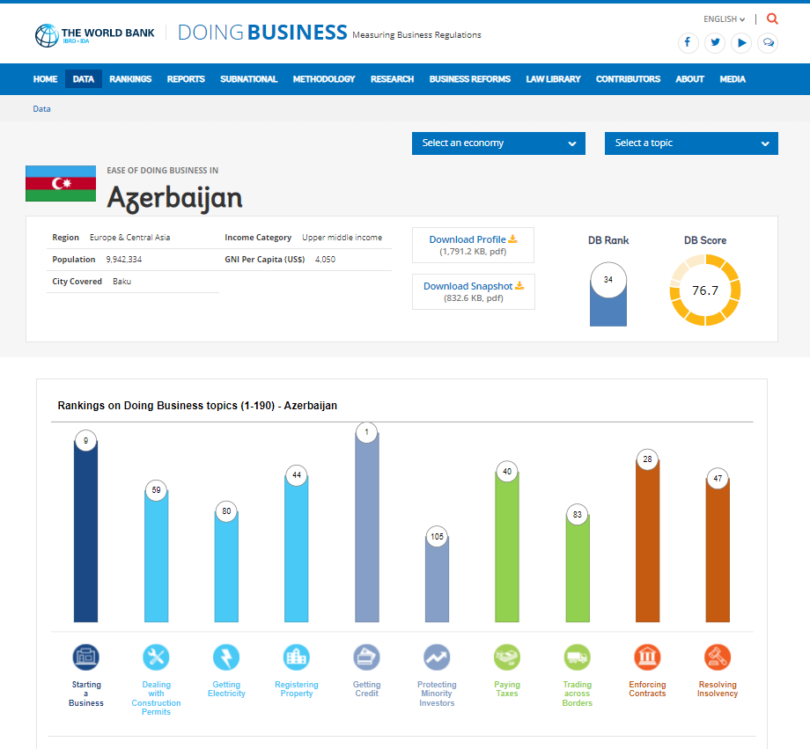Open the search magnifier icon
Image resolution: width=810 pixels, height=749 pixels.
(x=772, y=18)
